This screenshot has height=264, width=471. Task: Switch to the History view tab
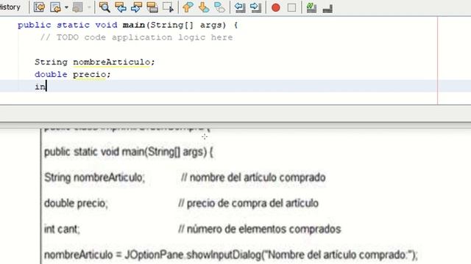(x=10, y=7)
